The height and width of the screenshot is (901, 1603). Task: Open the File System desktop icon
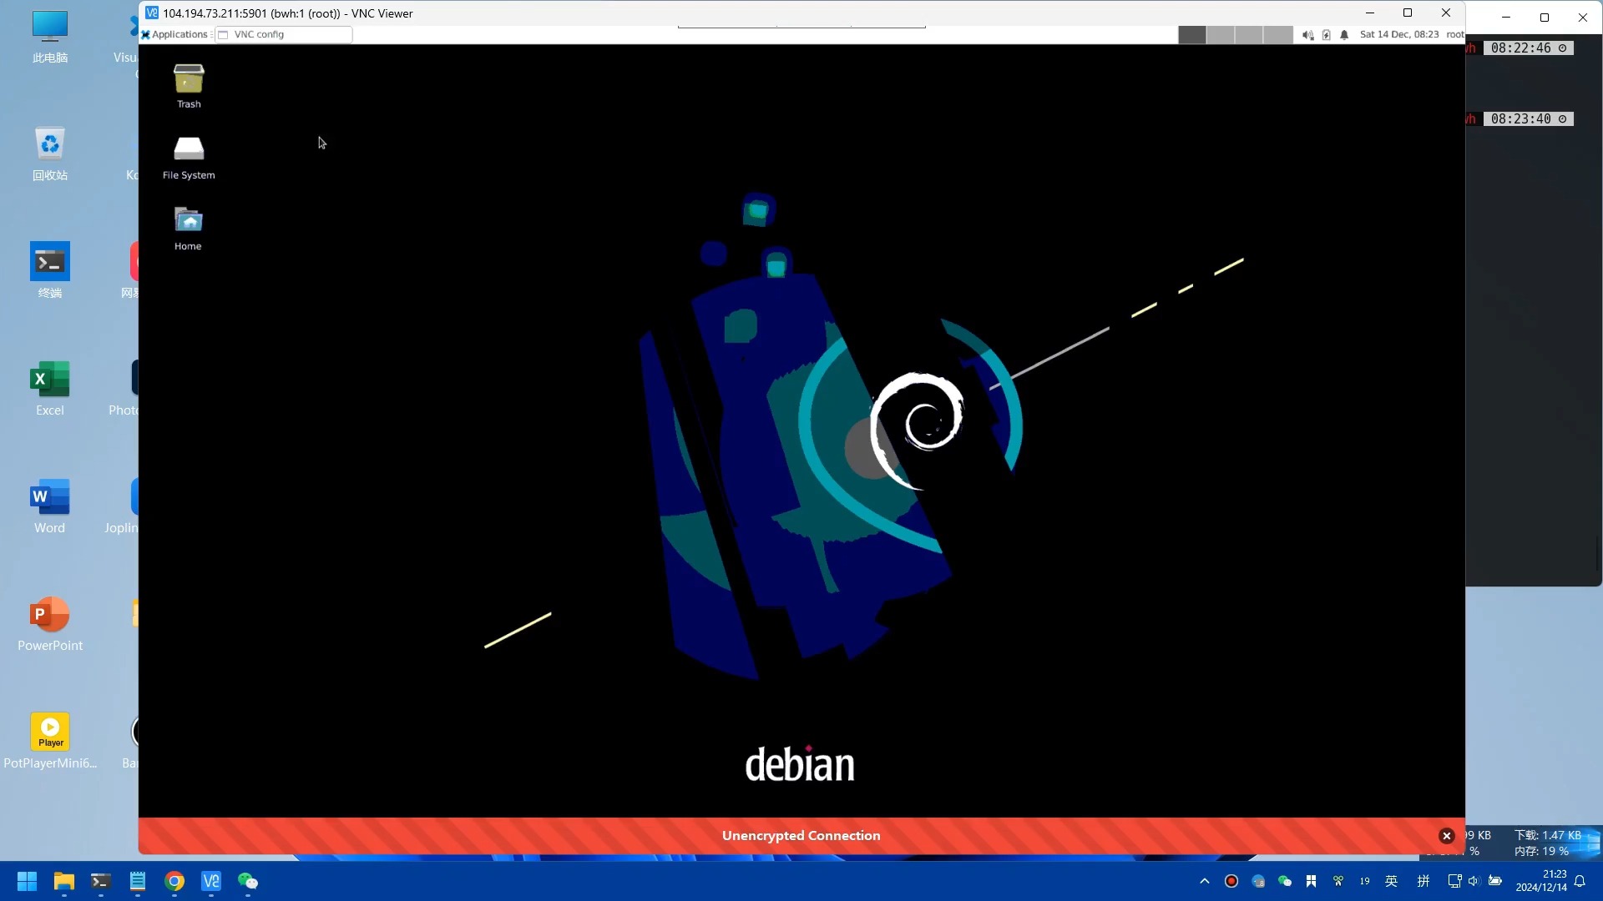[x=189, y=158]
